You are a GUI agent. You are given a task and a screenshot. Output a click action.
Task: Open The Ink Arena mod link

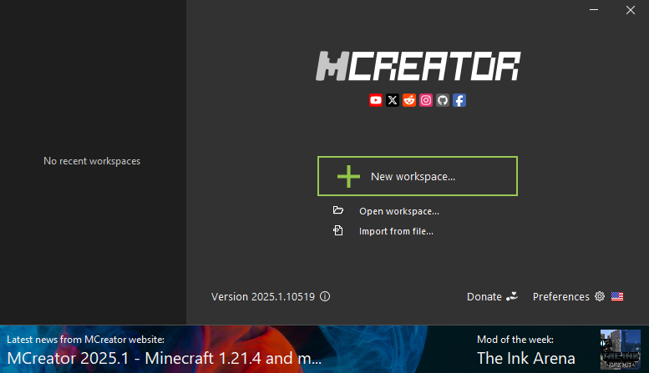point(526,358)
